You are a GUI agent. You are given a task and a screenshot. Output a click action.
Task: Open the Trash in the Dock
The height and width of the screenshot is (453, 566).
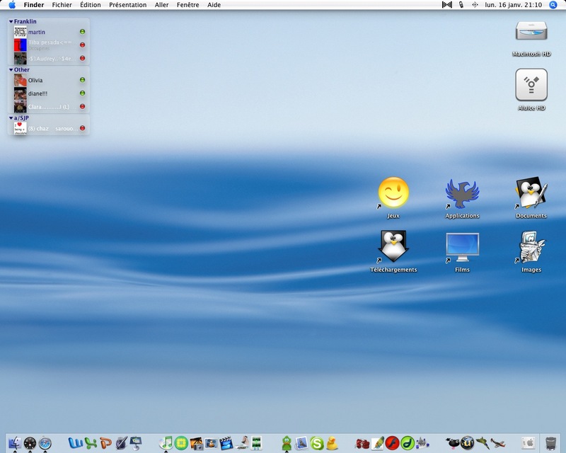551,443
